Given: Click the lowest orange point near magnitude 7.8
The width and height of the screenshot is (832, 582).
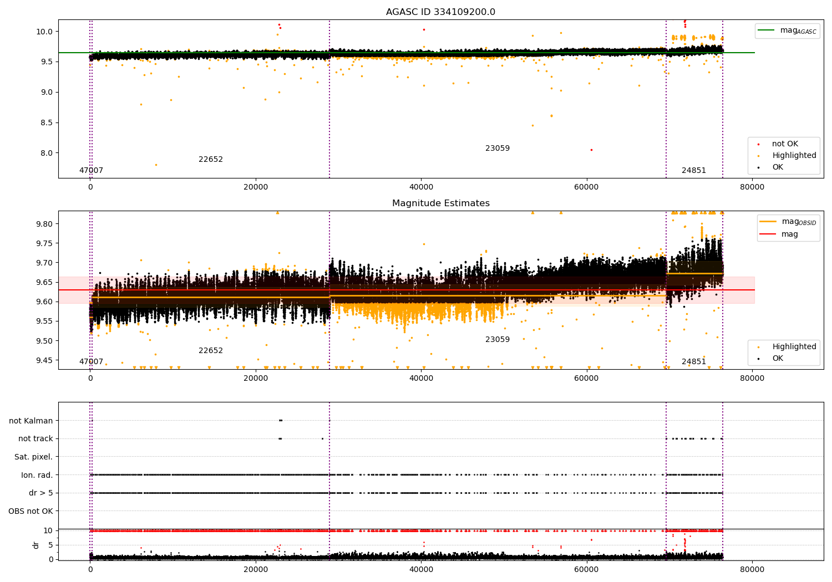Looking at the screenshot, I should click(156, 165).
